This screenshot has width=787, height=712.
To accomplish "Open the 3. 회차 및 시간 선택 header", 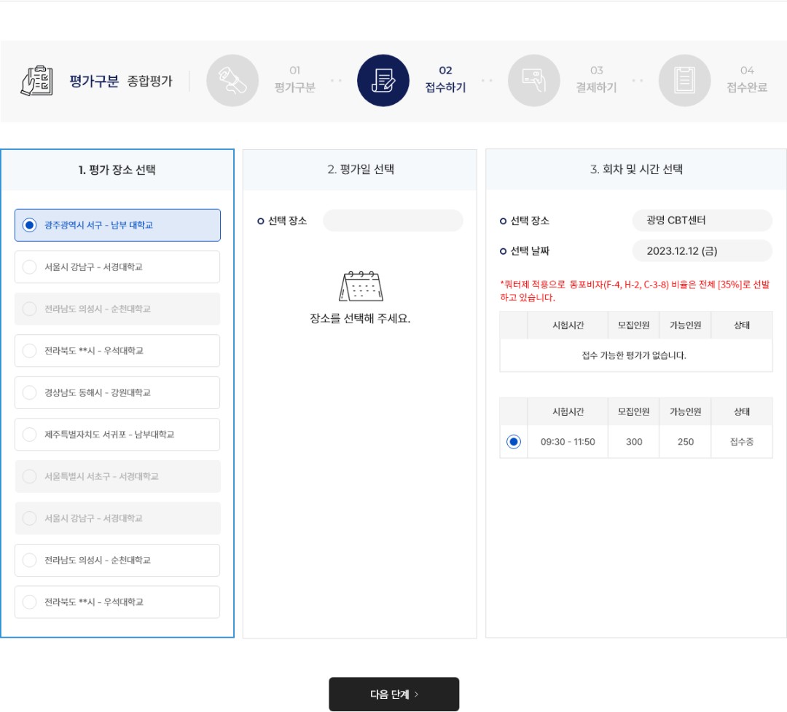I will [x=636, y=170].
